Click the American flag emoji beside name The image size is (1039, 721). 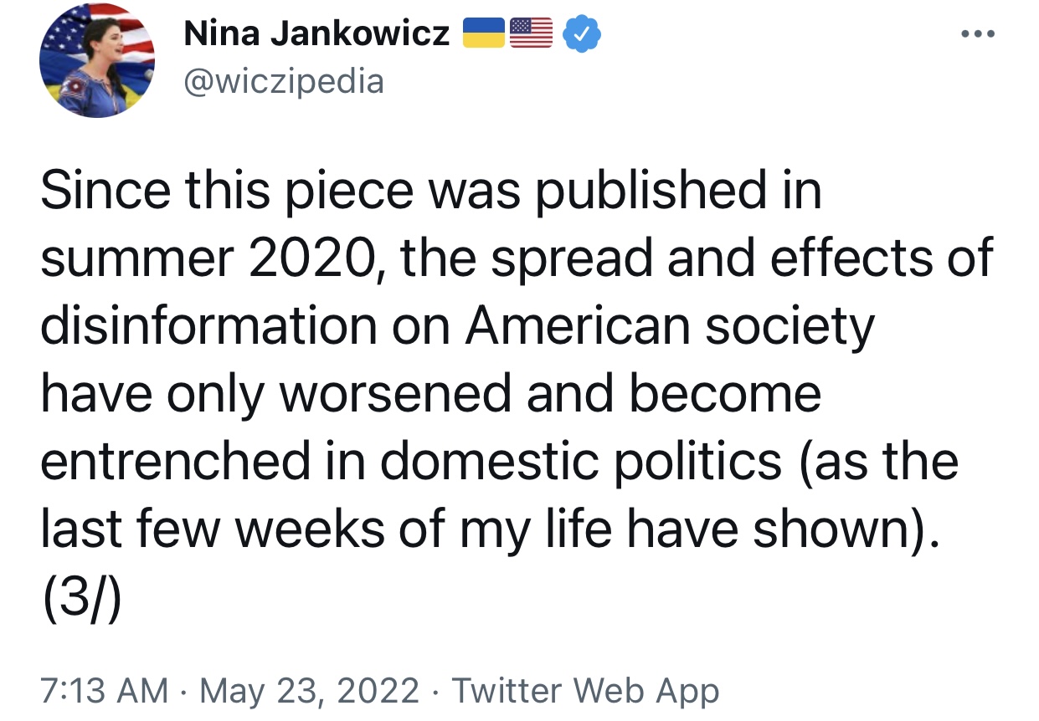tap(531, 33)
